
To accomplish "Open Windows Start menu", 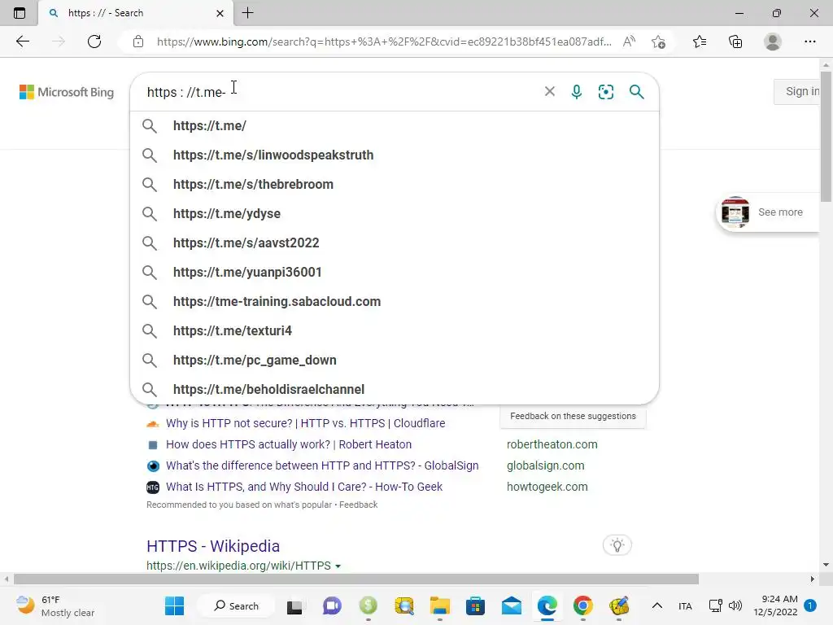I will (x=174, y=605).
